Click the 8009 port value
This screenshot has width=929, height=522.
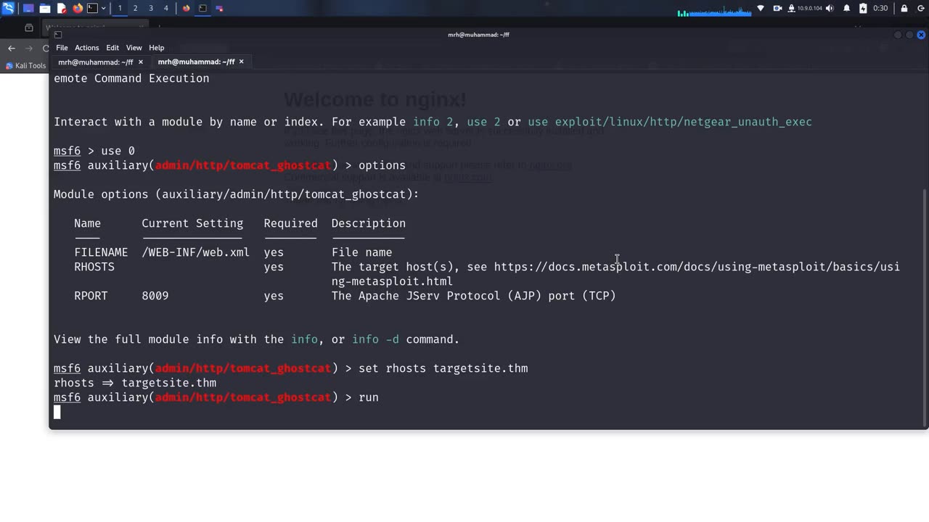(155, 296)
